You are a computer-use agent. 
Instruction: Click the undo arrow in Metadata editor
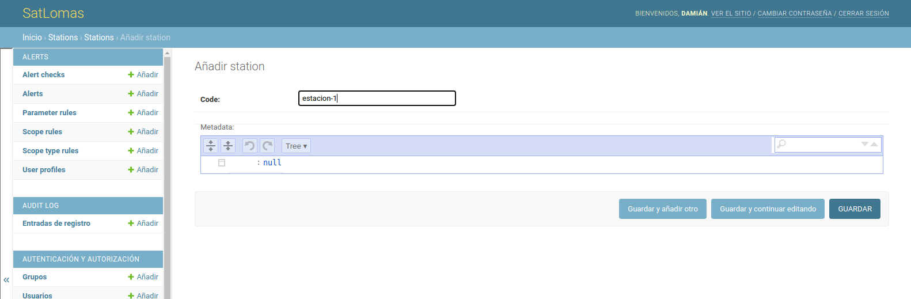coord(249,146)
